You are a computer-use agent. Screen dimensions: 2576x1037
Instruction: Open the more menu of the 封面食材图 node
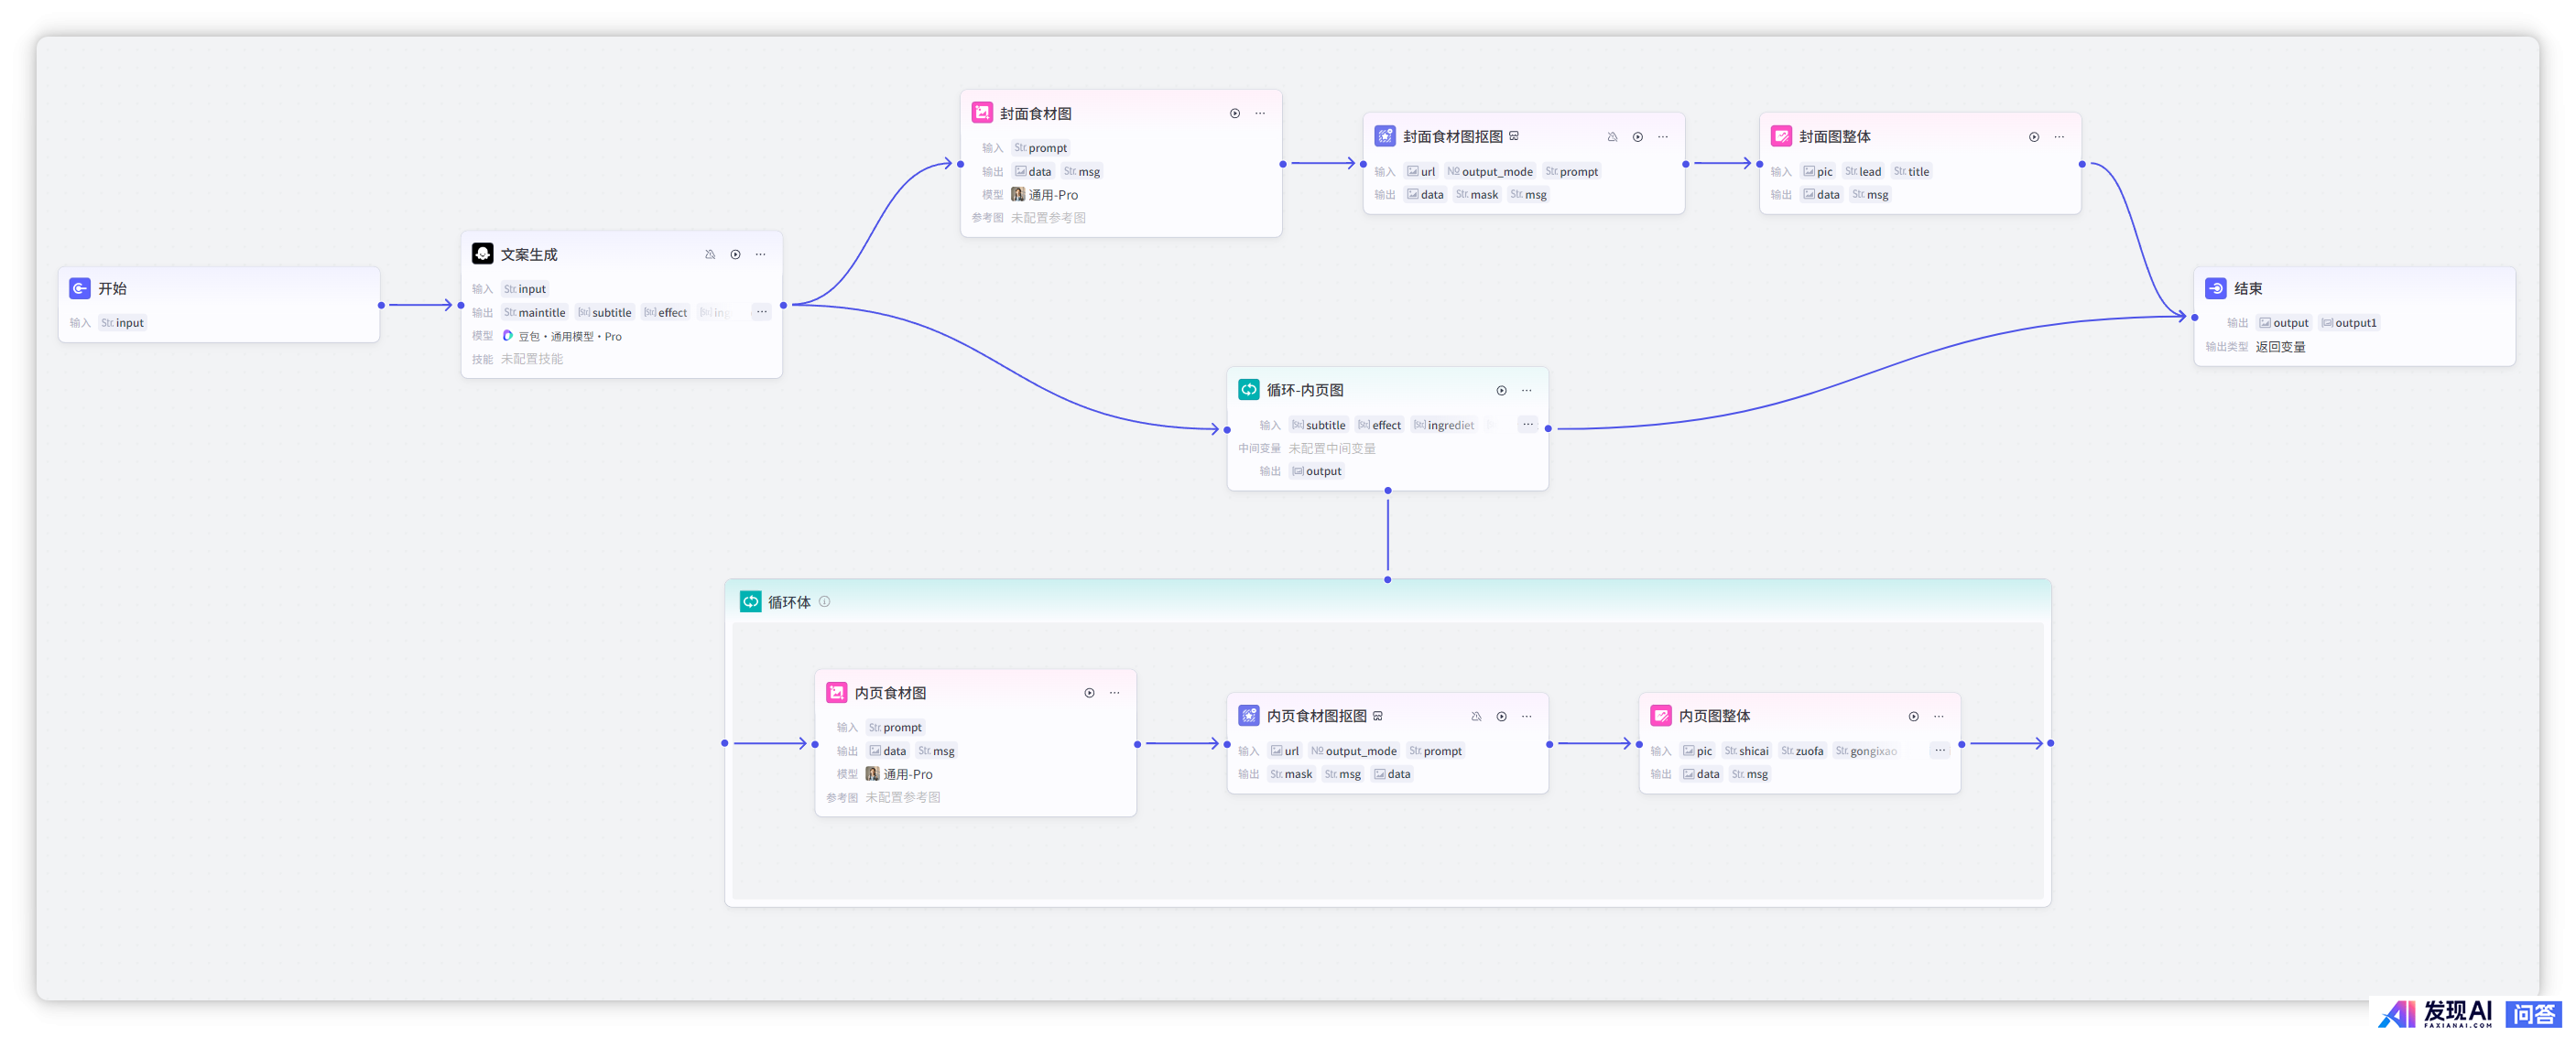tap(1260, 113)
